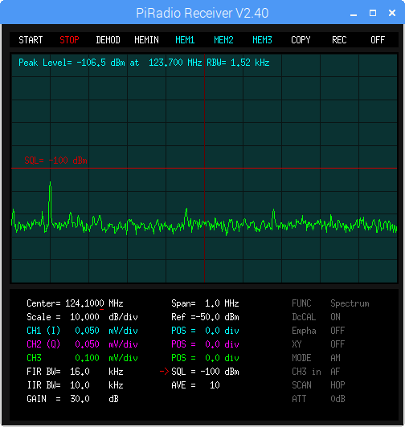The image size is (405, 427).
Task: Select the SQL -100 dBm setting
Action: (x=205, y=372)
